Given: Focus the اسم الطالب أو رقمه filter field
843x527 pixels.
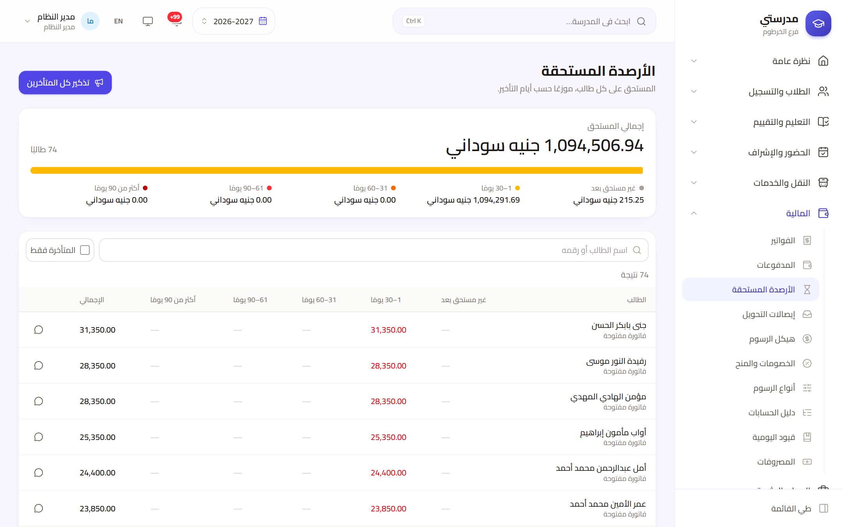Looking at the screenshot, I should [373, 250].
